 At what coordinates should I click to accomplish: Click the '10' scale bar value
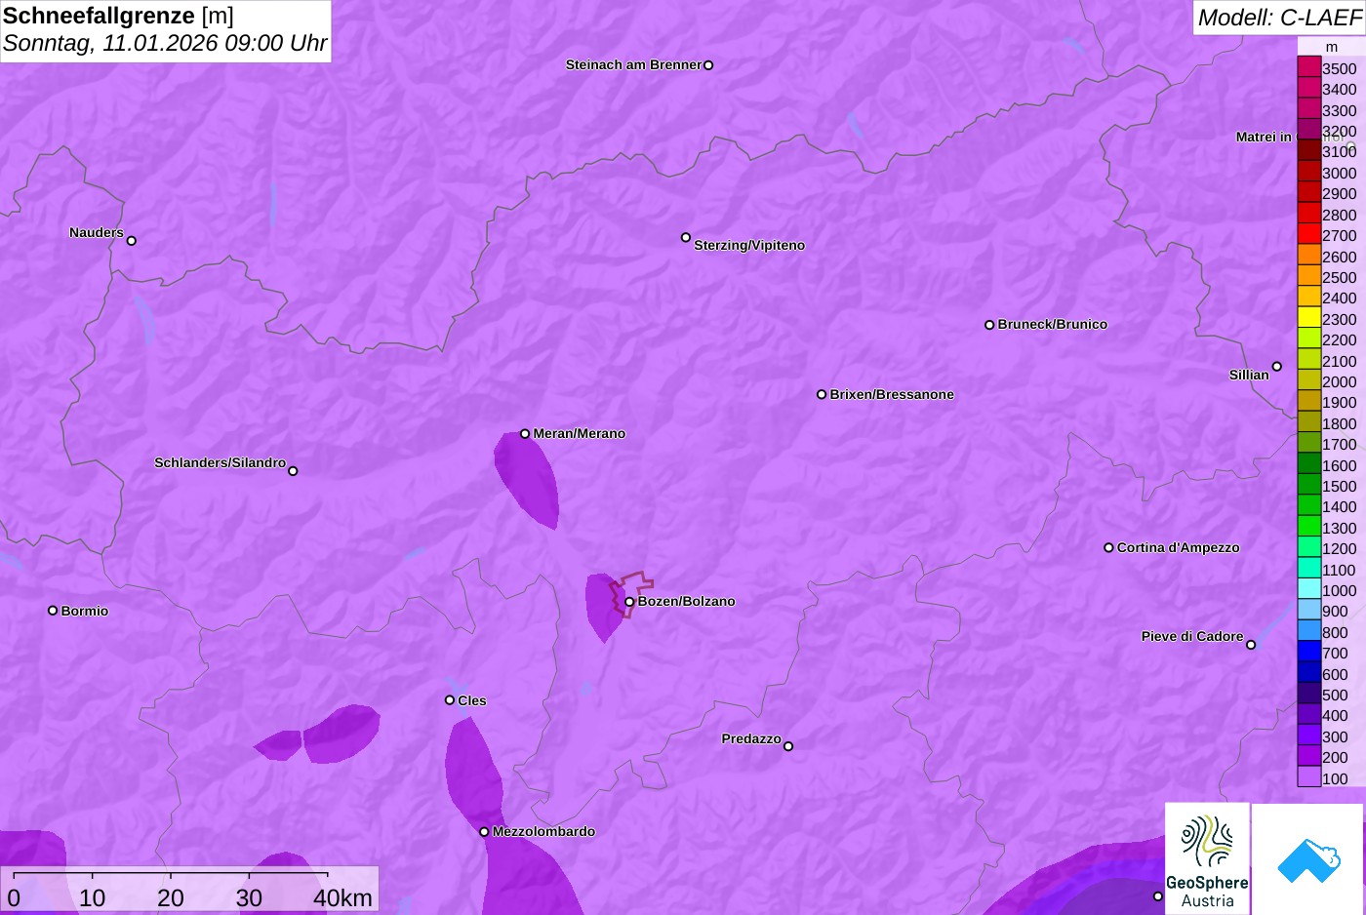(x=93, y=898)
